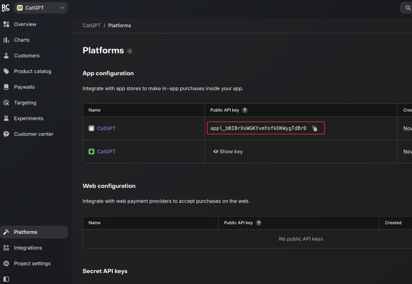Click the Integrations icon
Viewport: 412px width, 284px height.
6,248
